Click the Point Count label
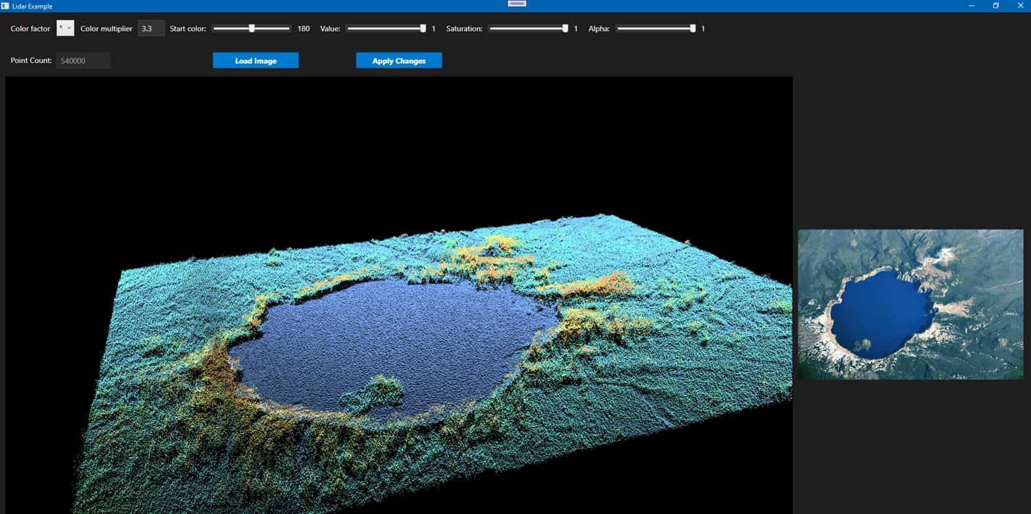1031x514 pixels. [31, 60]
